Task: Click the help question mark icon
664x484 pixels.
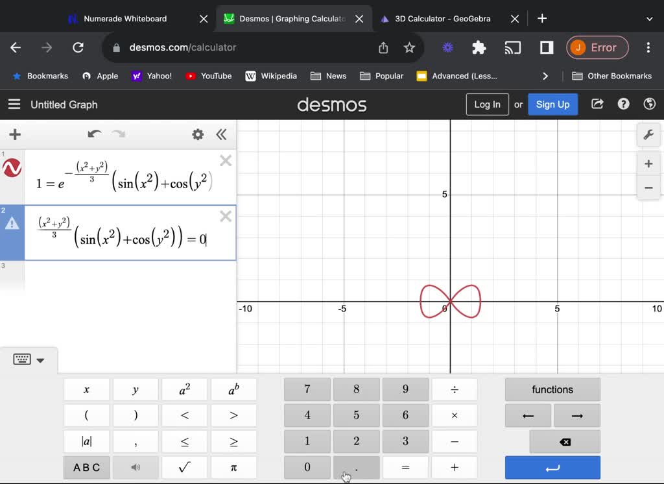Action: (x=623, y=104)
